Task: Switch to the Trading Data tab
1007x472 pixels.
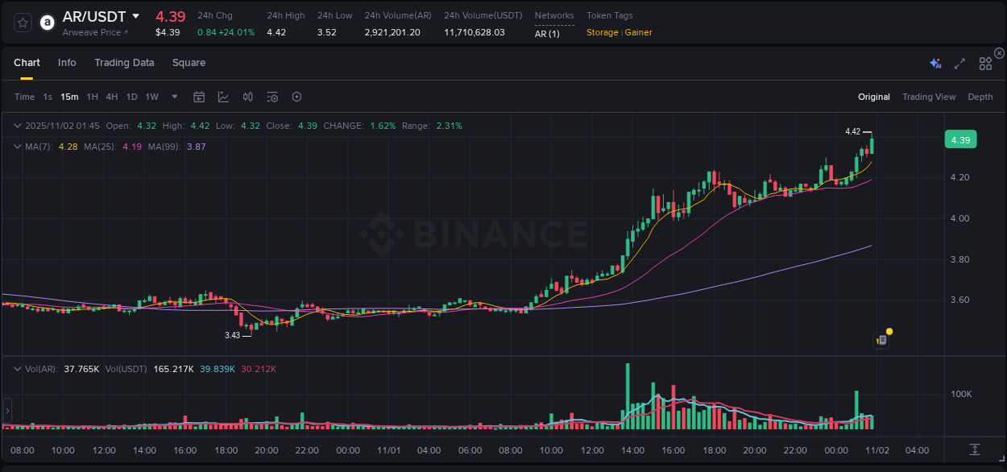Action: (x=124, y=62)
